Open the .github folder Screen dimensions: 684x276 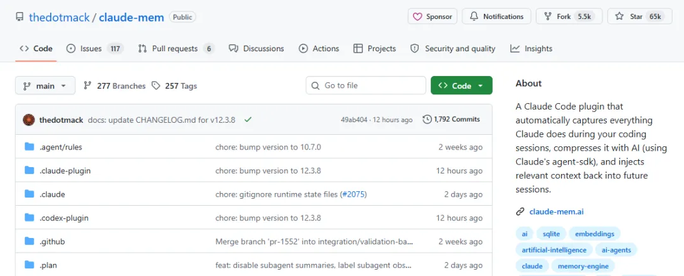(x=52, y=241)
